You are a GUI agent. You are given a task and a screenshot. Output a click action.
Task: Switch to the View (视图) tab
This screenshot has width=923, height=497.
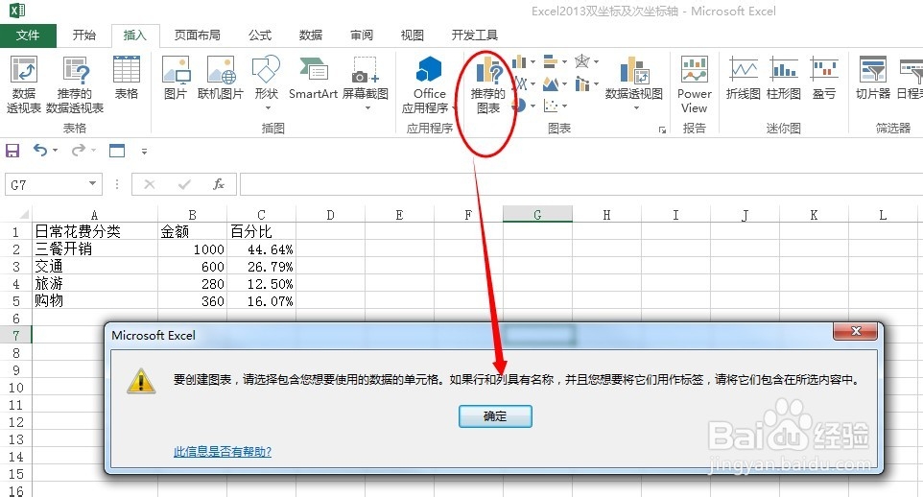[412, 35]
